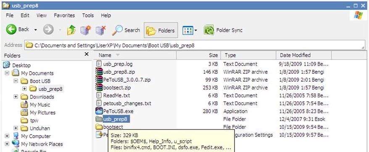The height and width of the screenshot is (152, 369).
Task: Select the usb_prep.log file icon
Action: click(99, 64)
